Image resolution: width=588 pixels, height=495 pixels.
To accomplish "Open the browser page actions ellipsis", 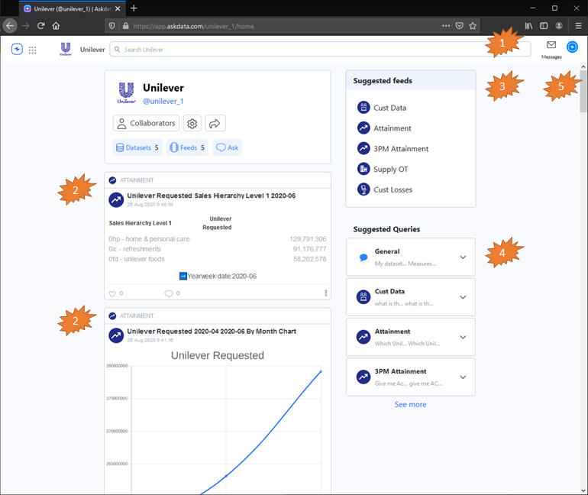I will [446, 26].
